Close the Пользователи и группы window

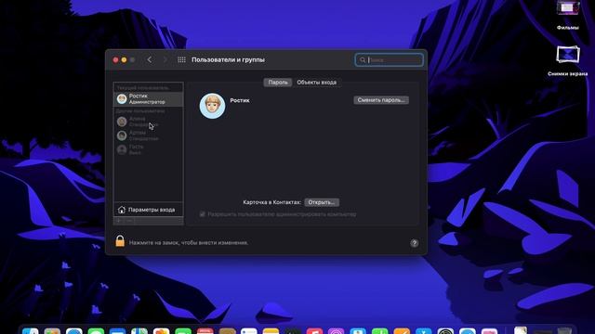[x=115, y=59]
